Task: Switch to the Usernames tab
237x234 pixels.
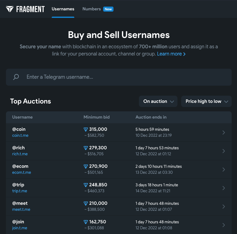Action: 63,9
